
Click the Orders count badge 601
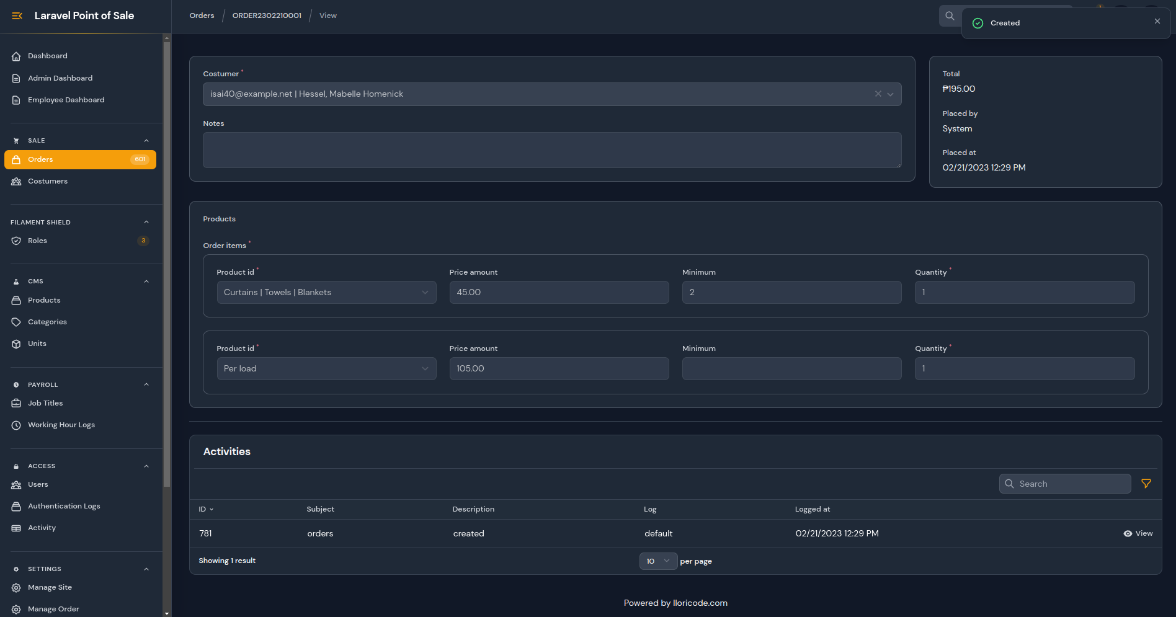click(x=140, y=159)
